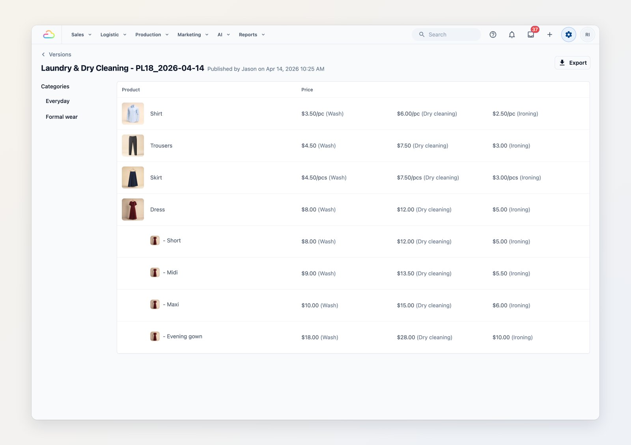The image size is (631, 445).
Task: Open the settings gear icon
Action: pyautogui.click(x=569, y=35)
